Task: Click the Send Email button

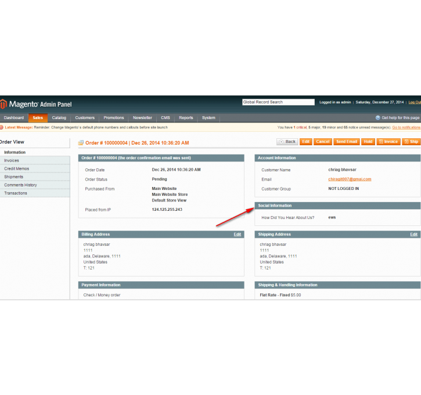Action: point(347,142)
